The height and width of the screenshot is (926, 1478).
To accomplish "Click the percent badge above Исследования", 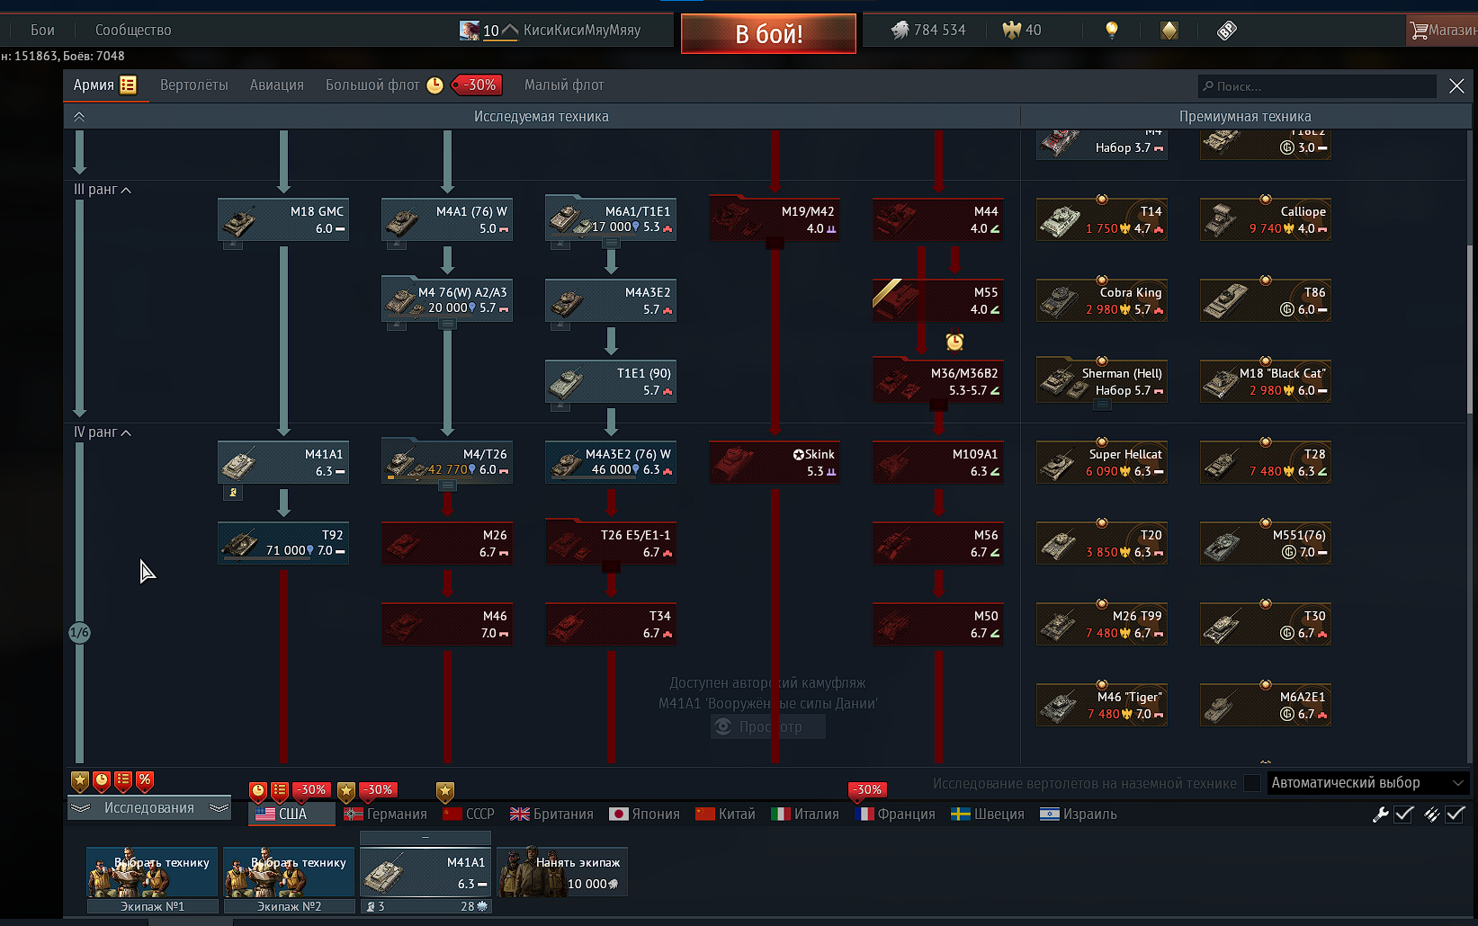I will pyautogui.click(x=145, y=780).
